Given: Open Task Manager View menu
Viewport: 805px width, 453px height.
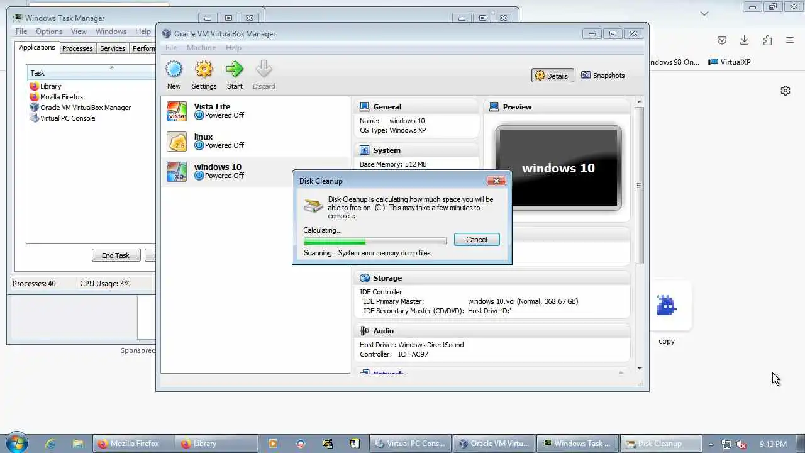Looking at the screenshot, I should (79, 31).
